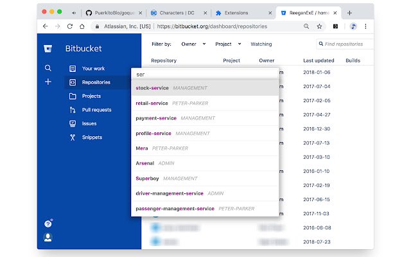The width and height of the screenshot is (411, 257).
Task: Click the Project column header
Action: point(231,60)
